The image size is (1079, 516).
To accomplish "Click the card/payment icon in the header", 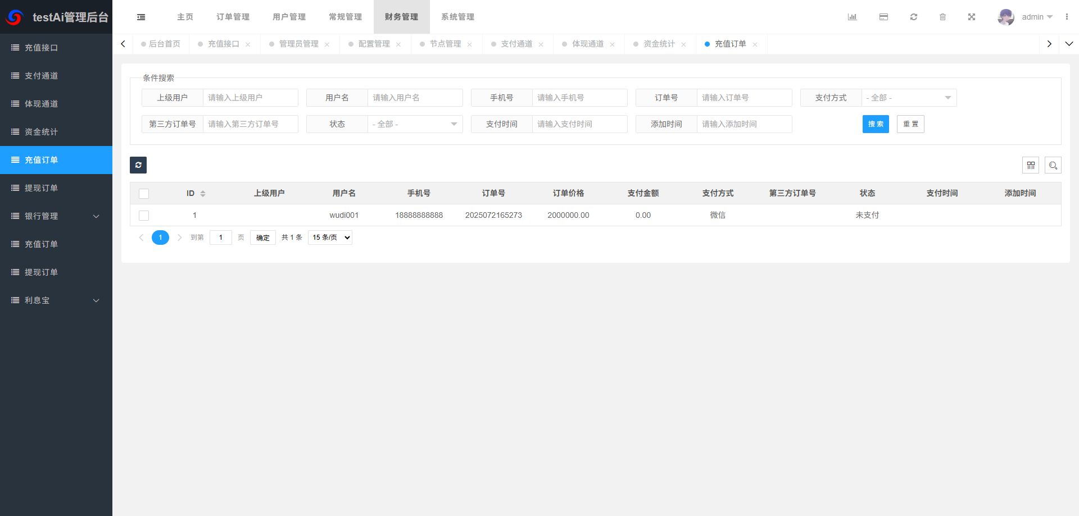I will click(883, 17).
